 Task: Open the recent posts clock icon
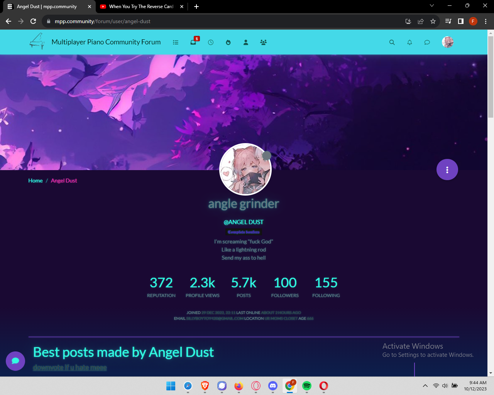(211, 42)
